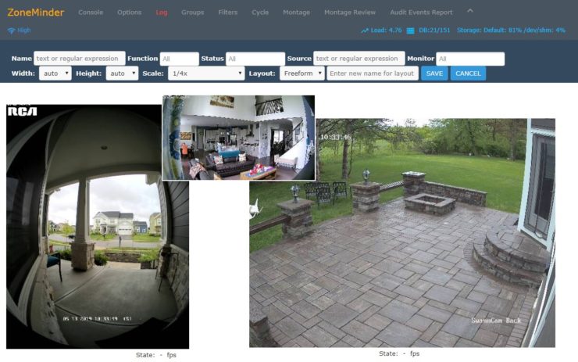Open the Monitor filter dropdown
Screen dimensions: 578x362
tap(470, 59)
